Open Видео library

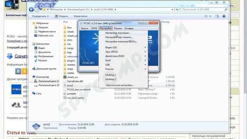39,48
